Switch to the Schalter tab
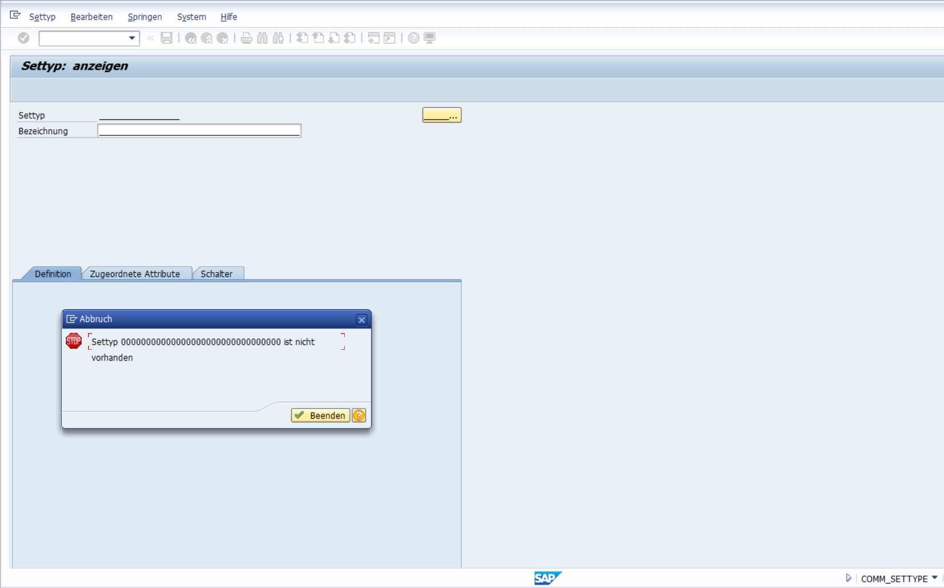Viewport: 944px width, 588px height. point(217,274)
